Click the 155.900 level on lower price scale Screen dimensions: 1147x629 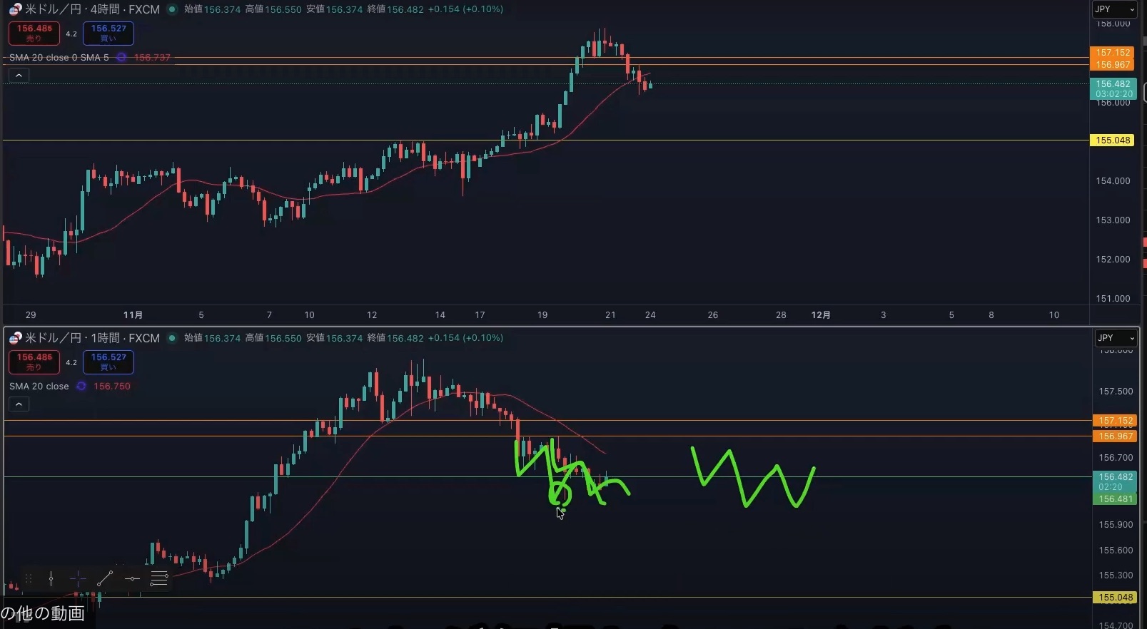tap(1116, 525)
